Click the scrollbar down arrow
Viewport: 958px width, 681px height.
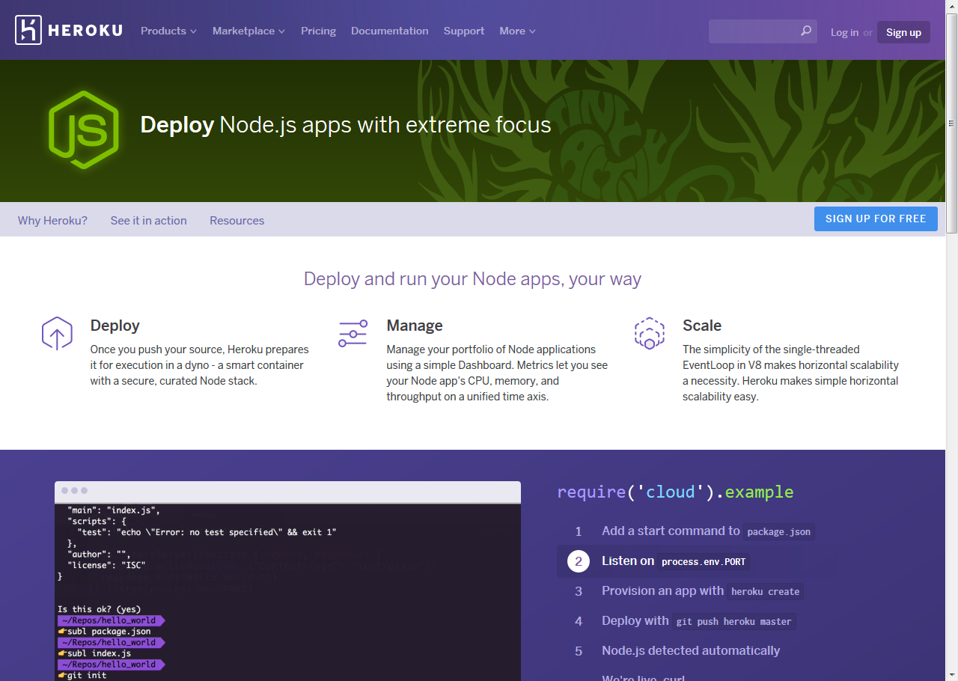click(x=951, y=674)
